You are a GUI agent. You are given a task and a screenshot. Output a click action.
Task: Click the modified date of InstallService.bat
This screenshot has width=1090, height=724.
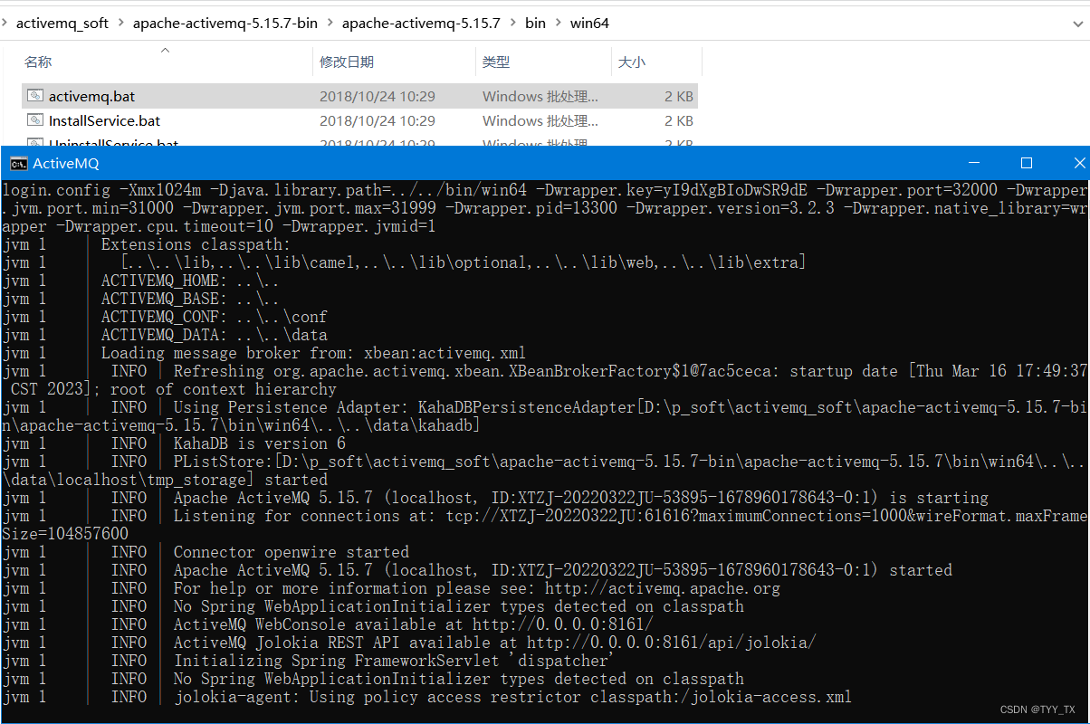pyautogui.click(x=378, y=120)
